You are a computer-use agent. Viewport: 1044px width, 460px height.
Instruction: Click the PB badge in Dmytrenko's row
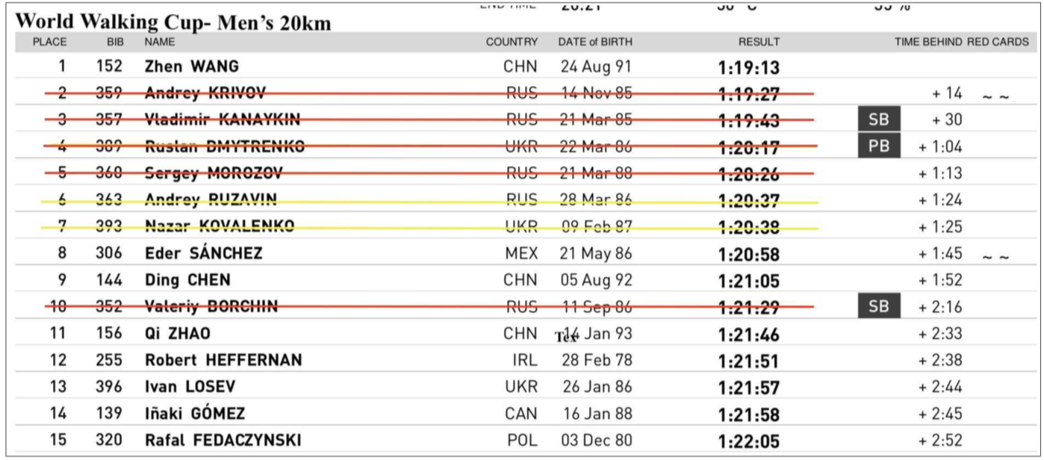879,146
